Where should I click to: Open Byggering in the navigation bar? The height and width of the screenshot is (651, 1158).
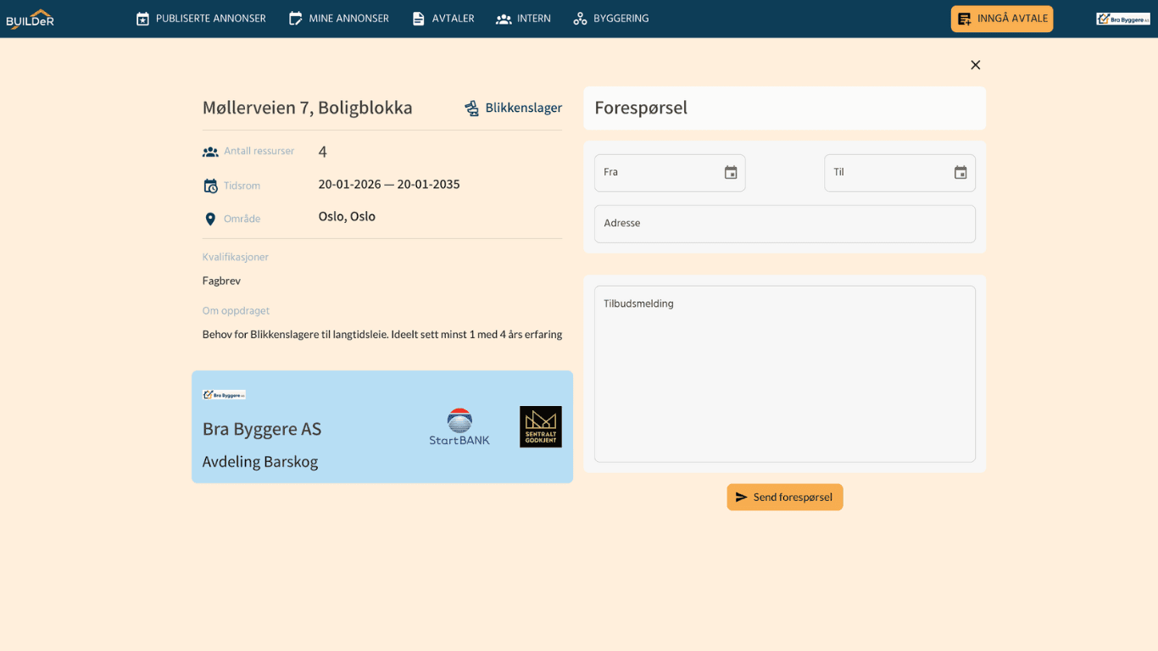(x=611, y=19)
